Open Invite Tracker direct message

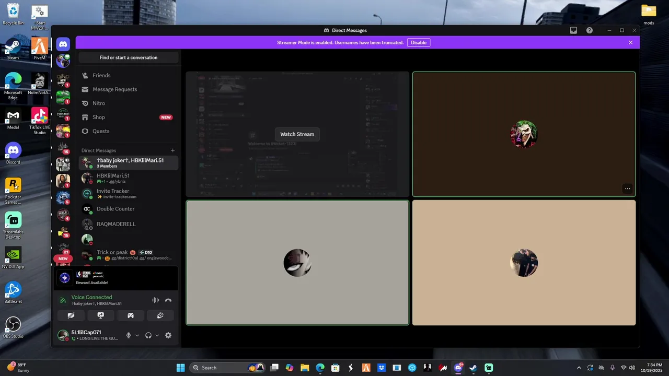pos(129,194)
